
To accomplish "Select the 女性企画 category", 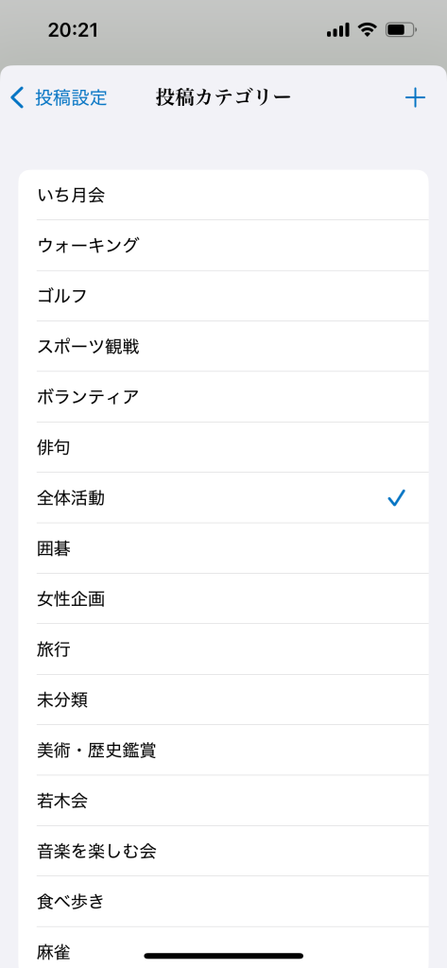I will (x=223, y=598).
